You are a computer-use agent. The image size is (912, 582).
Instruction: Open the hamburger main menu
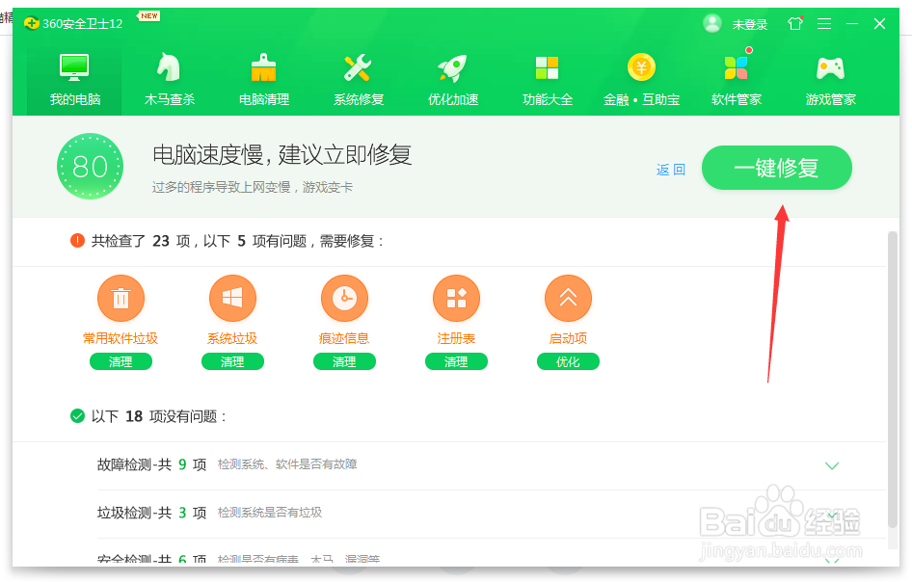click(824, 24)
